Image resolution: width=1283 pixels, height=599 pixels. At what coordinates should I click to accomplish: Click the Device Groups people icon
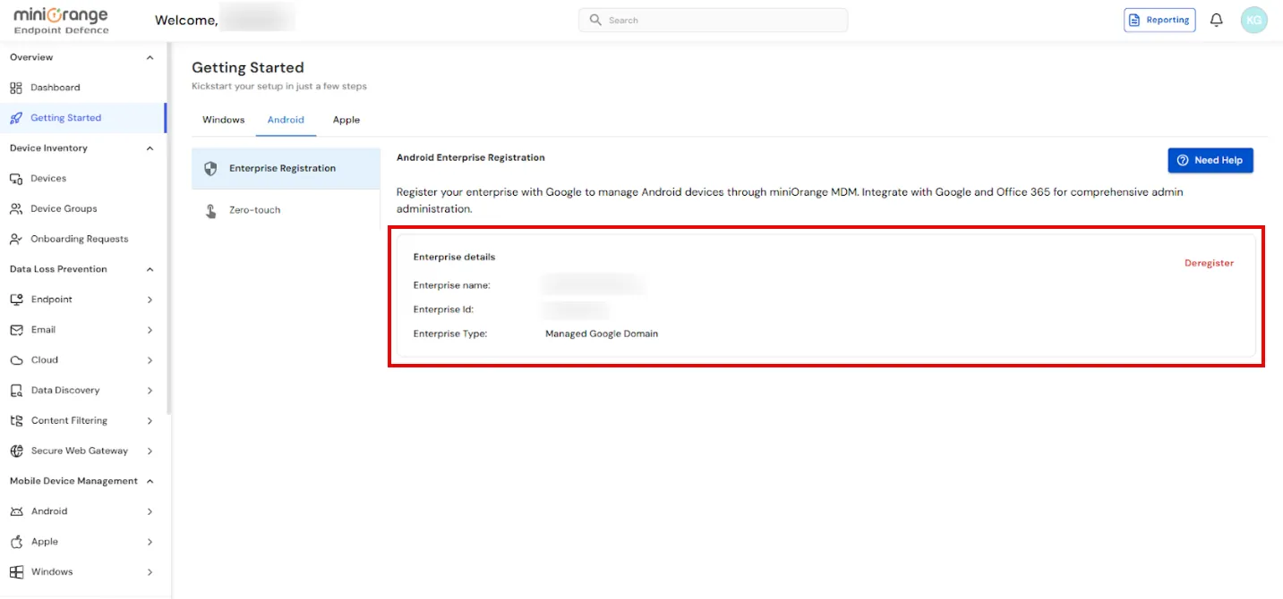tap(16, 209)
